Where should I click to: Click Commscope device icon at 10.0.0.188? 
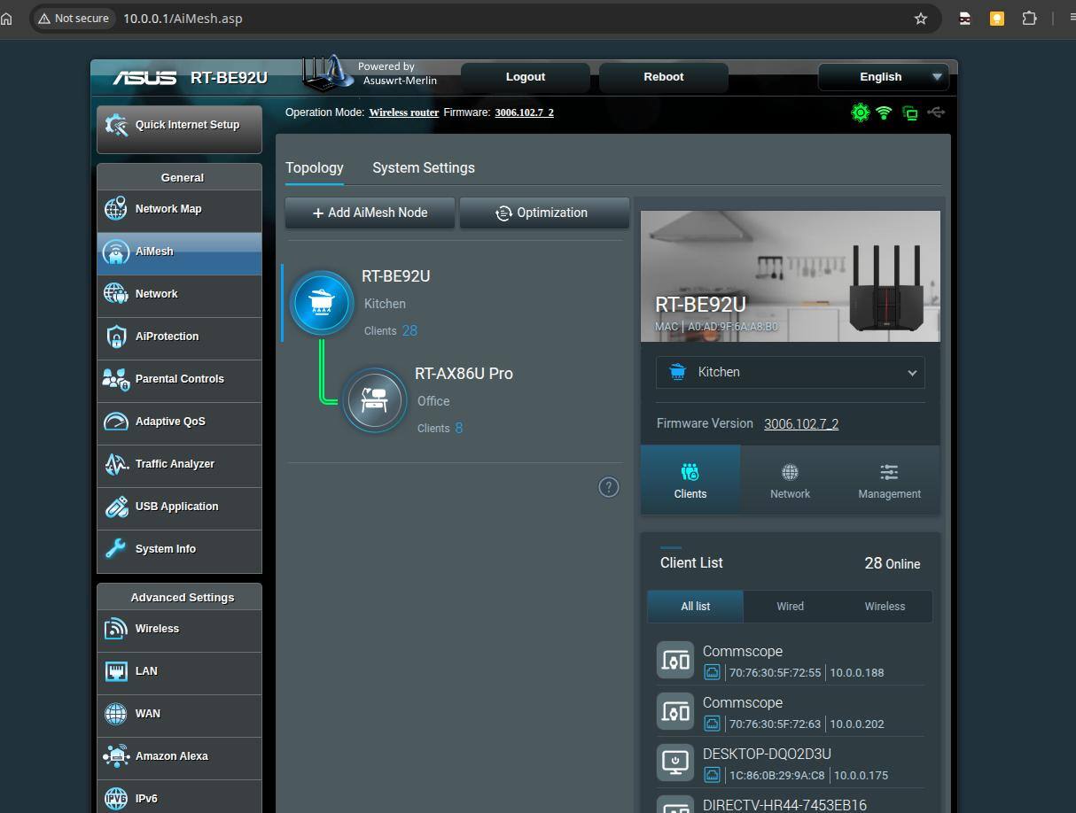675,660
